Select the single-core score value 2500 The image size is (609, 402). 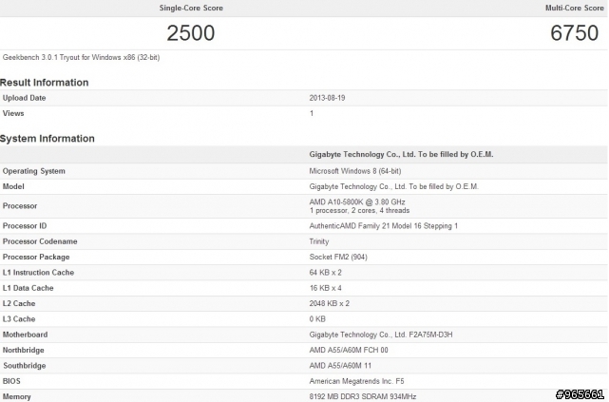click(x=191, y=33)
